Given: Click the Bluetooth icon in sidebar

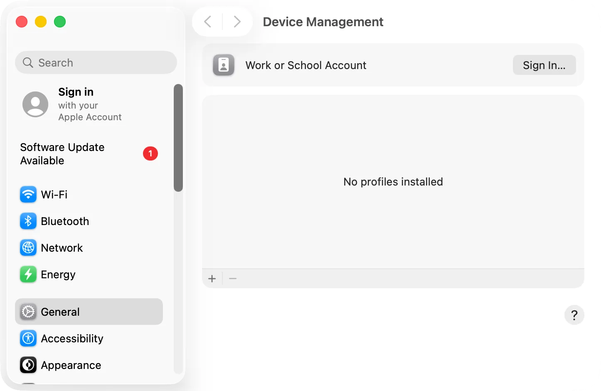Looking at the screenshot, I should tap(28, 221).
